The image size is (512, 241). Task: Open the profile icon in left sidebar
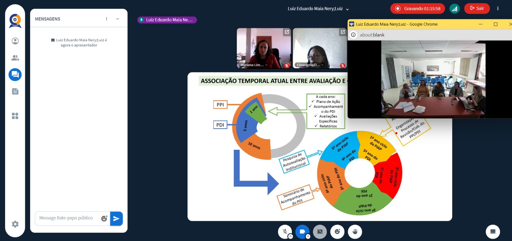click(15, 41)
